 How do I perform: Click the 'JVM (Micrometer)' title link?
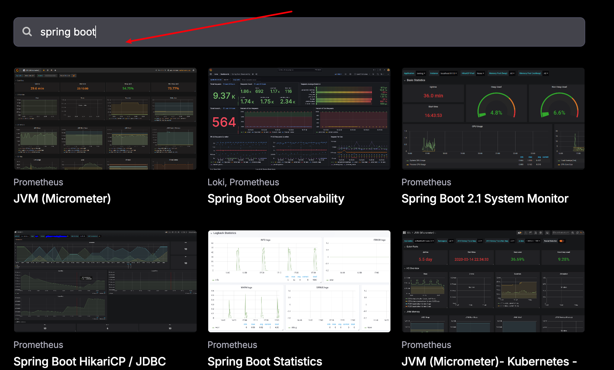pyautogui.click(x=62, y=199)
